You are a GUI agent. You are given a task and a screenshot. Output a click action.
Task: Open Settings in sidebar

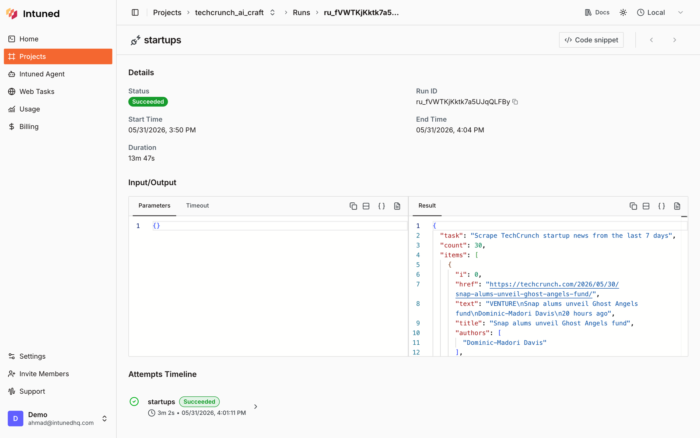pyautogui.click(x=58, y=356)
